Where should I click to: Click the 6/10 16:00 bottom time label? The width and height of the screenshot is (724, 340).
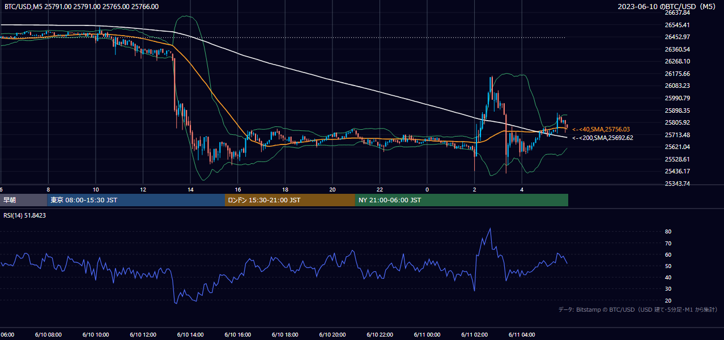(238, 334)
